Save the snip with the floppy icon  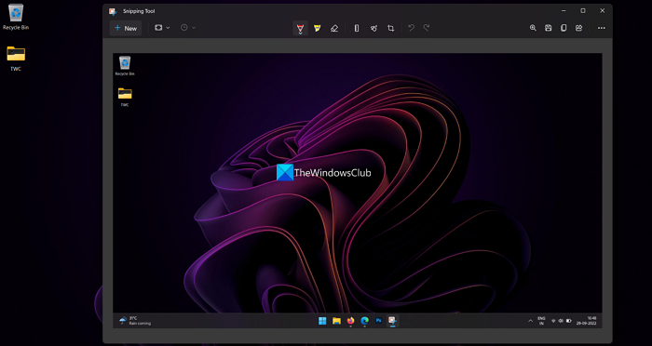tap(548, 28)
